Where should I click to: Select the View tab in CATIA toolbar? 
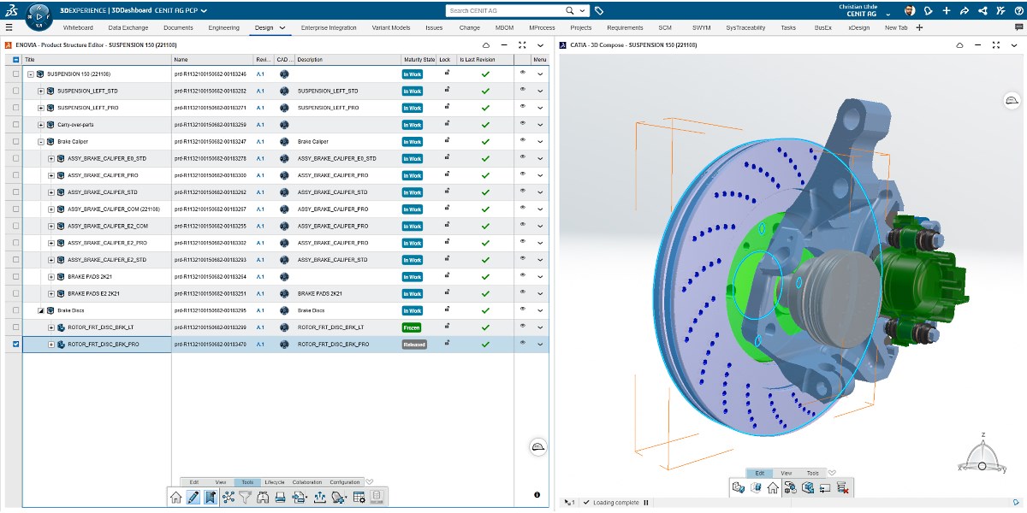tap(786, 473)
